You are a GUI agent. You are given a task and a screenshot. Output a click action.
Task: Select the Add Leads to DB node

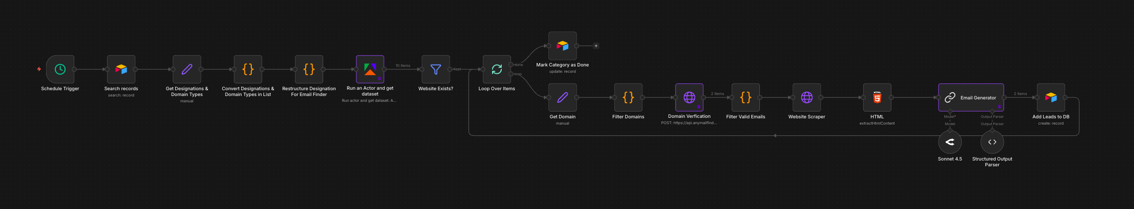[1051, 97]
